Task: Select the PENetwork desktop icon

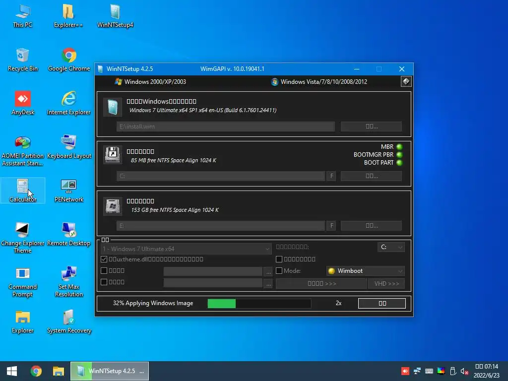Action: click(x=68, y=191)
